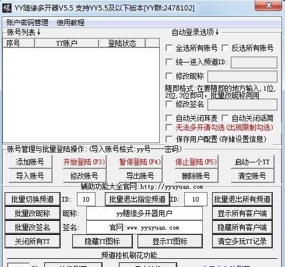Image resolution: width=285 pixels, height=267 pixels.
Task: Click 启动一个YY button
Action: pos(252,162)
